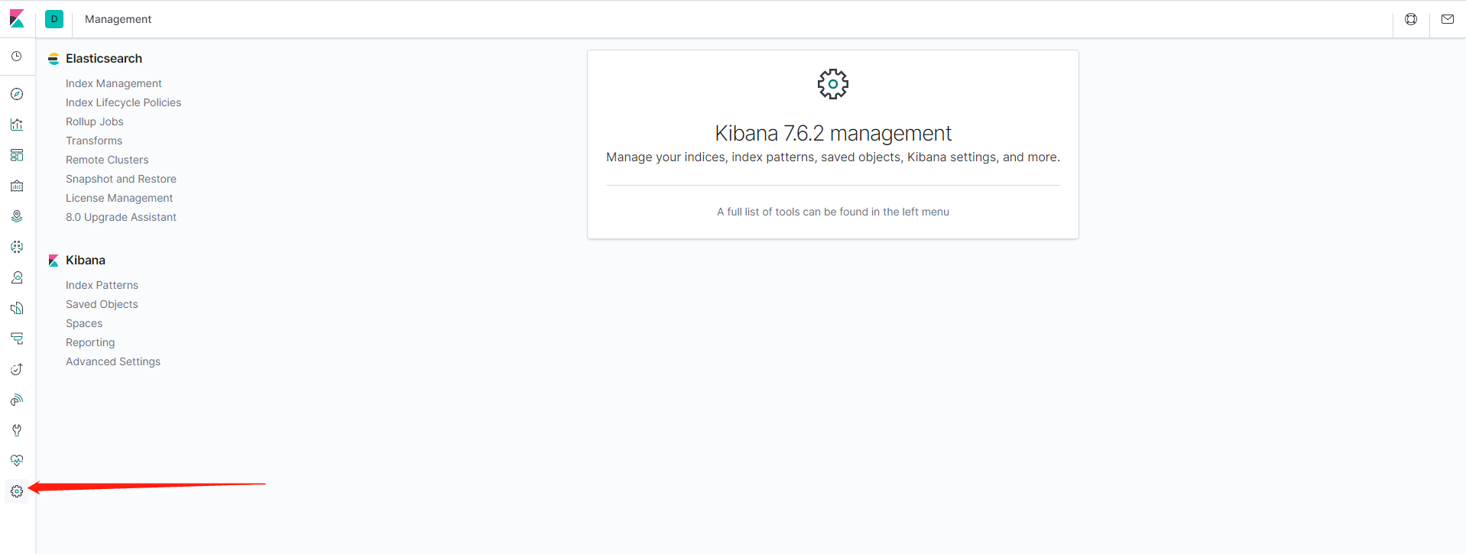Go to Rollup Jobs

click(95, 121)
